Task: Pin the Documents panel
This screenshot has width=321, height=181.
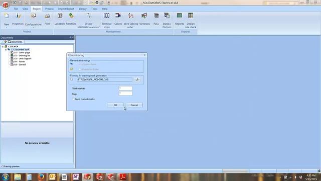Action: tap(70, 37)
